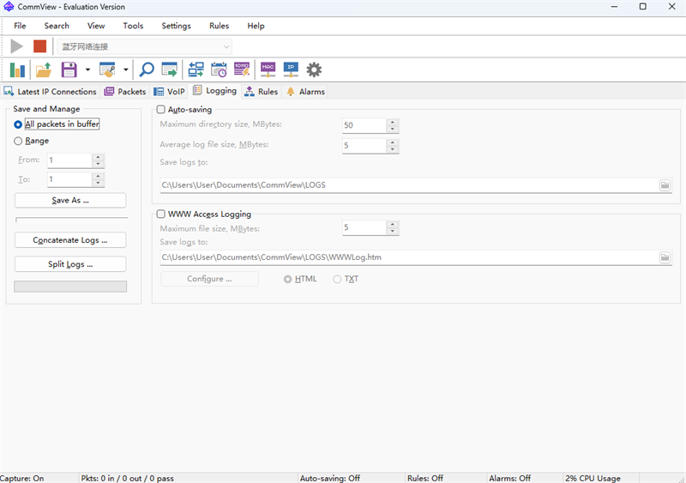Click the 2% CPU Usage status text
686x483 pixels.
pos(593,478)
